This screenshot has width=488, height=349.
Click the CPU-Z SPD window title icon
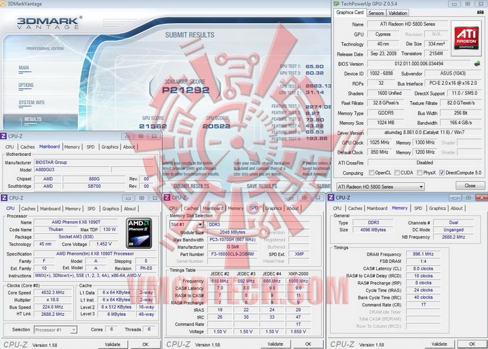167,197
